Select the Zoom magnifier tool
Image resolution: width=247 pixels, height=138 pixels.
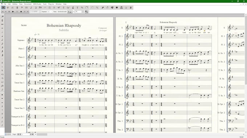97,8
